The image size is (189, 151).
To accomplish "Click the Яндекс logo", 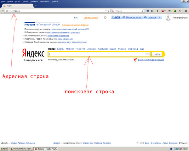I will 33,53.
